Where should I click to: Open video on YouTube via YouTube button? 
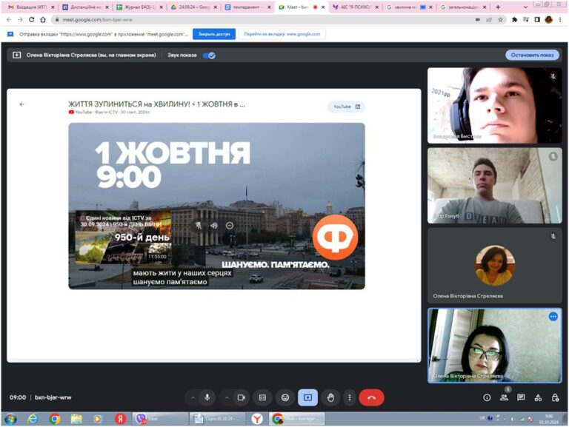pos(346,107)
